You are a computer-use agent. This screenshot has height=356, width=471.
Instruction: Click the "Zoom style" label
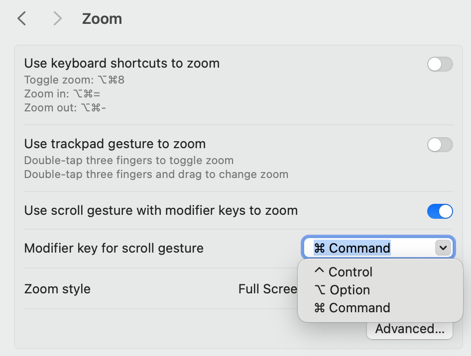click(57, 289)
